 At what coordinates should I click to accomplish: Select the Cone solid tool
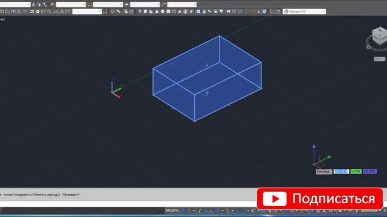(157, 11)
